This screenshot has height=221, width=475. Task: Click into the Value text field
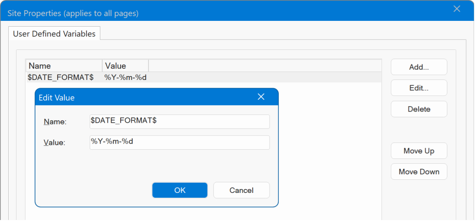click(x=179, y=142)
